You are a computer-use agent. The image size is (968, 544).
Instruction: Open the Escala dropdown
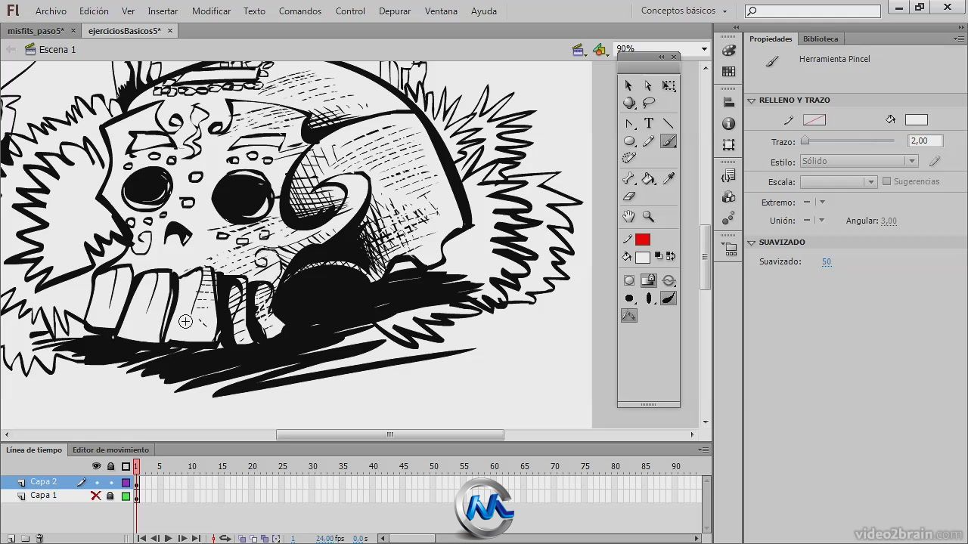pyautogui.click(x=839, y=182)
